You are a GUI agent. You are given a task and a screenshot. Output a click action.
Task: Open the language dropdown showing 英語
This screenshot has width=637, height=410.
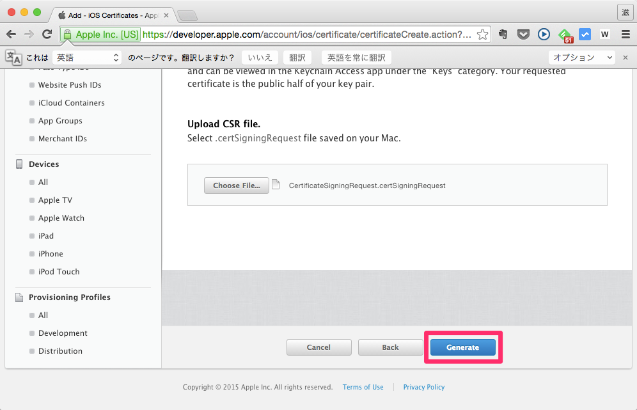(x=87, y=58)
